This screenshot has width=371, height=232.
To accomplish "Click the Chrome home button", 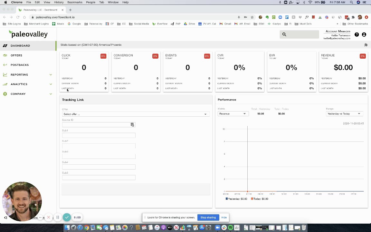I will (24, 17).
